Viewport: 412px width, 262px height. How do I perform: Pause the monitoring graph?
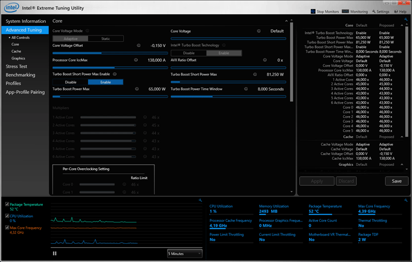click(55, 253)
